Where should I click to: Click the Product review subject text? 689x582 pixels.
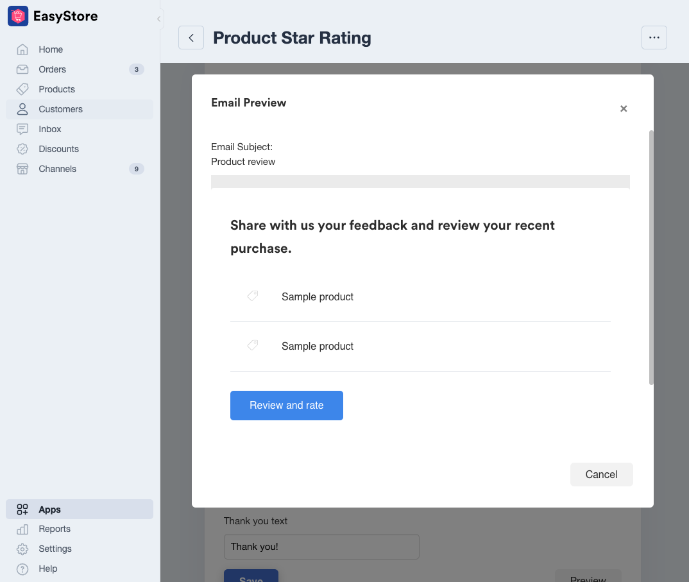coord(243,162)
